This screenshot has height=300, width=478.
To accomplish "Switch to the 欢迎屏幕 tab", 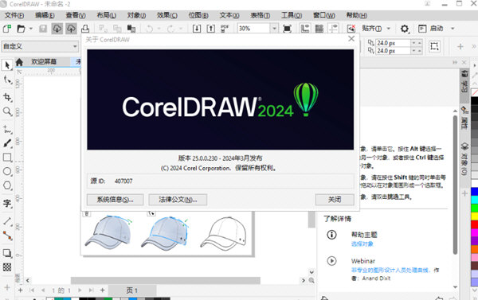I will pyautogui.click(x=44, y=62).
